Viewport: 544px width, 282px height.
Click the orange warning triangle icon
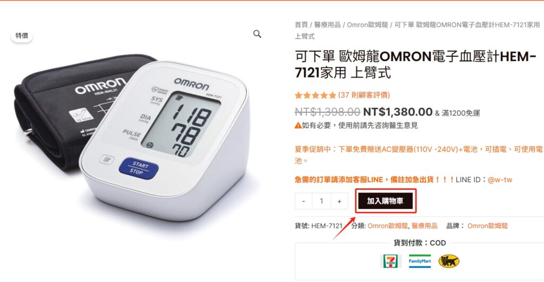pos(298,126)
